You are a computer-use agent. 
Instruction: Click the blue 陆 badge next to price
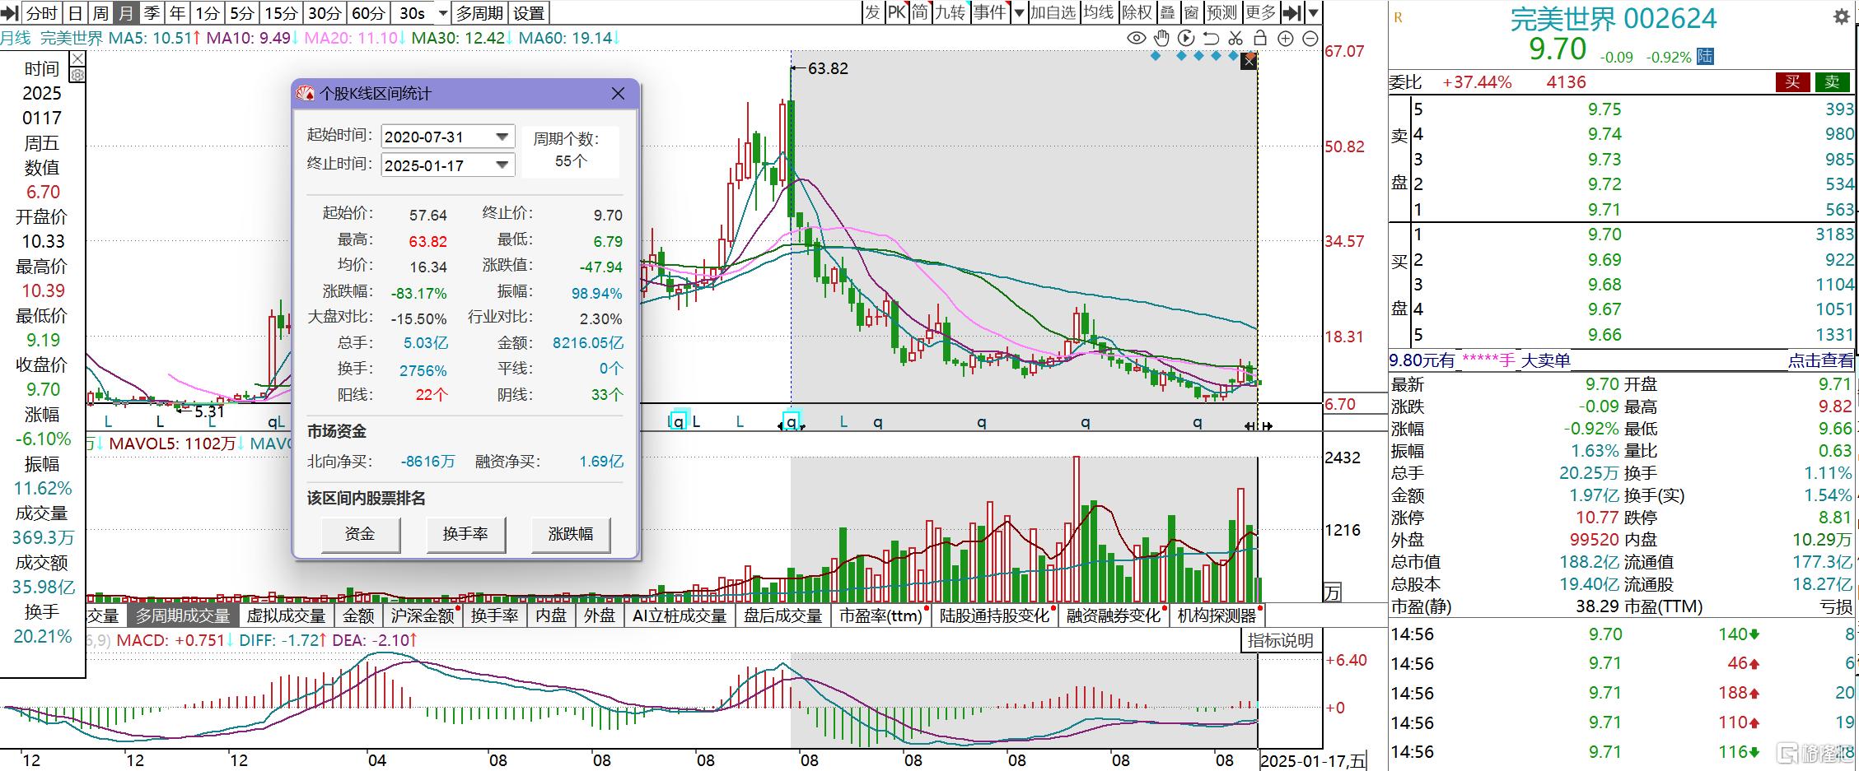tap(1705, 56)
